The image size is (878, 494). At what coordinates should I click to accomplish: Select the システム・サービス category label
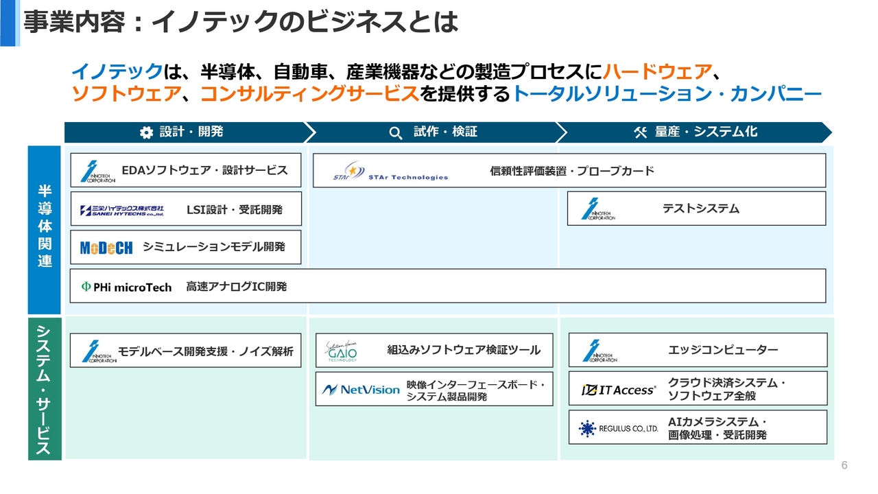tap(45, 388)
